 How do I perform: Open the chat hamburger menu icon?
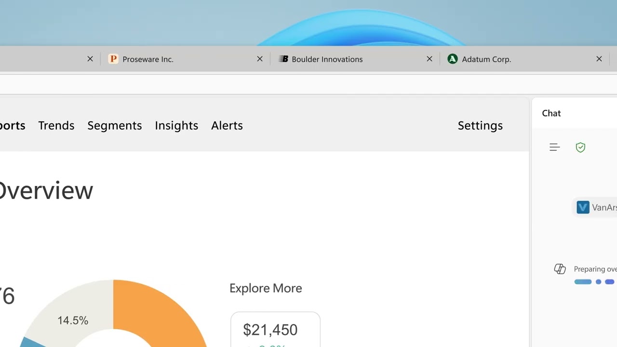point(554,147)
